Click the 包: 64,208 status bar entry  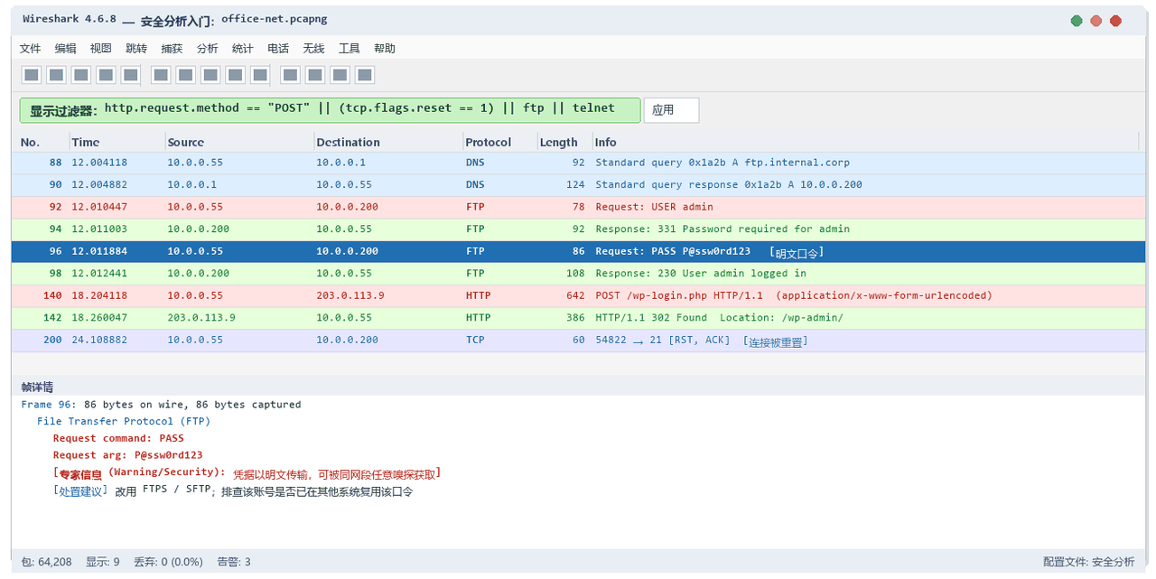pos(46,562)
